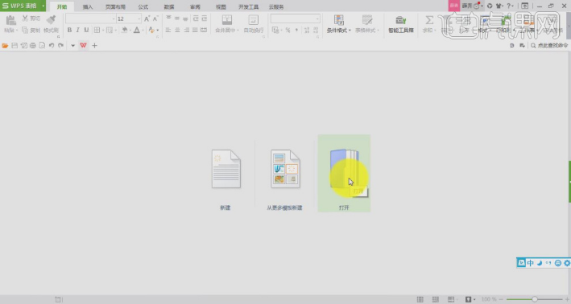
Task: Switch to the Page Layout tab
Action: (x=115, y=6)
